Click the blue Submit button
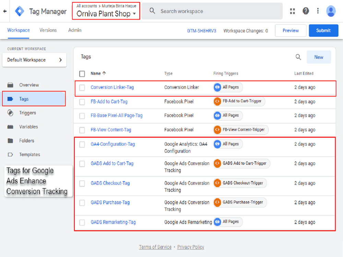Viewport: 343px width, 257px height. tap(323, 30)
